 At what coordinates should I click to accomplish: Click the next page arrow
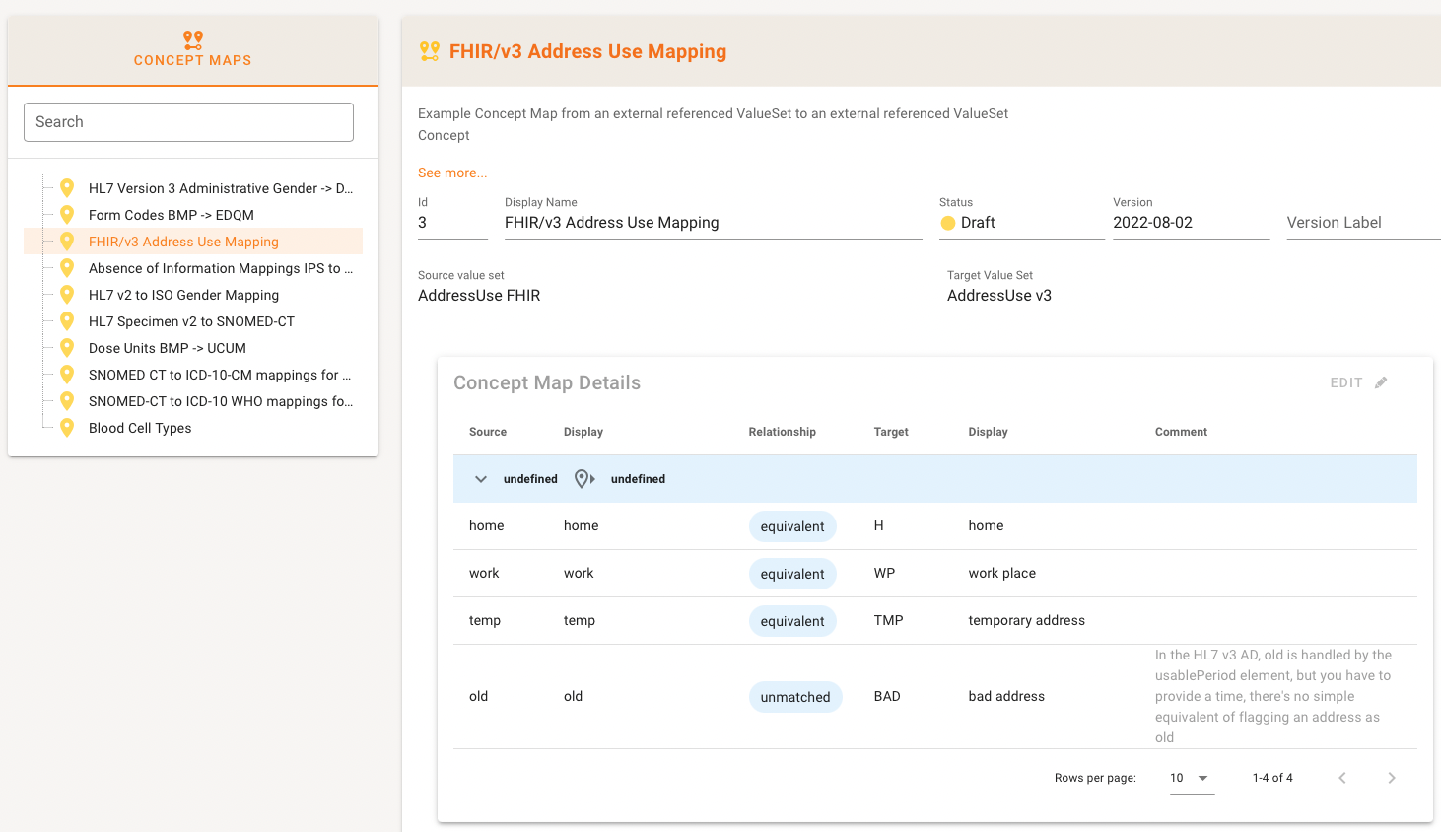(x=1391, y=778)
